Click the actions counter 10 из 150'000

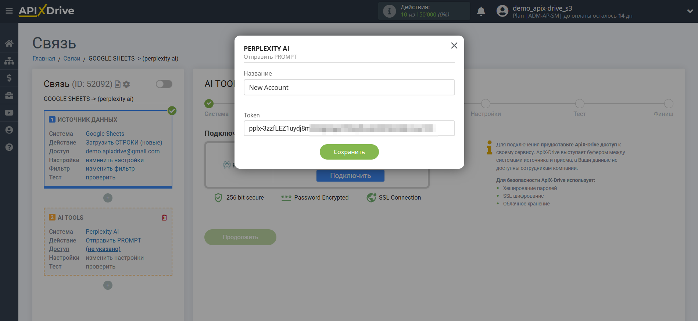coord(418,15)
